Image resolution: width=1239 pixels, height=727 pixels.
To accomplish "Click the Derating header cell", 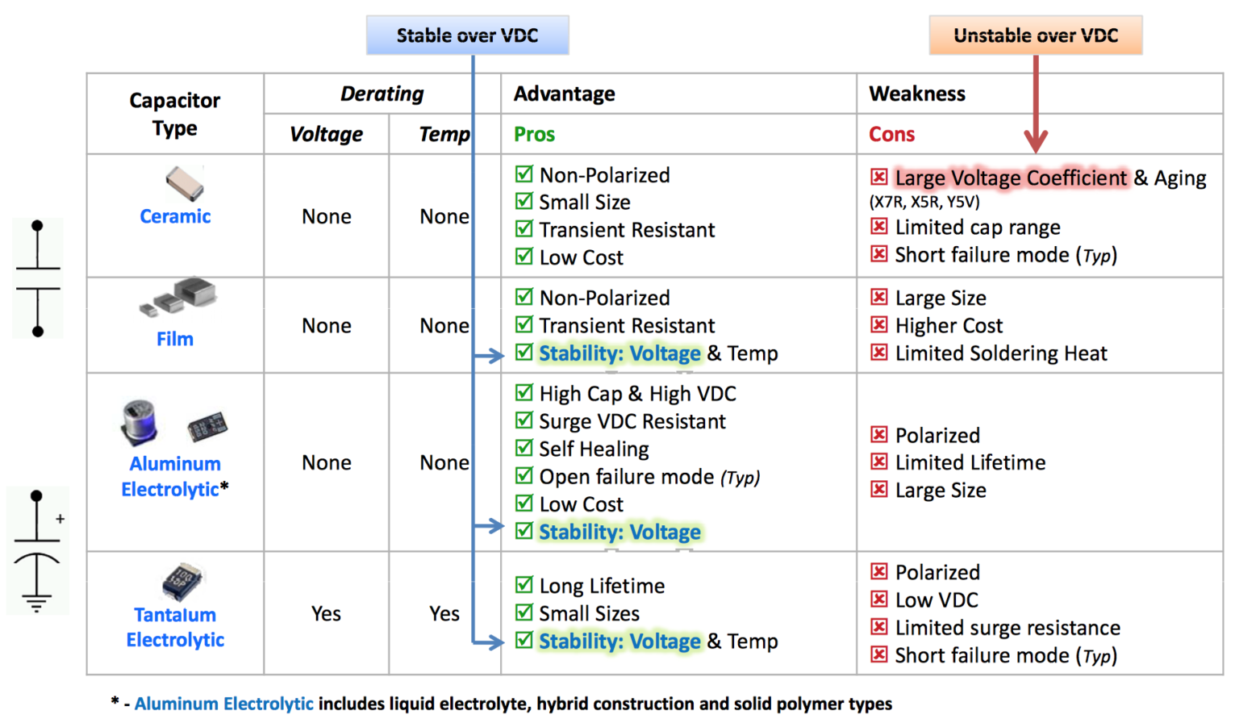I will 382,94.
